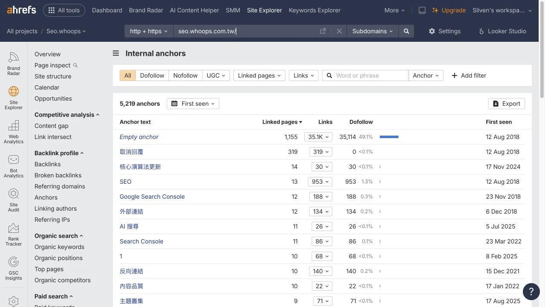545x307 pixels.
Task: Open AI Content Helper
Action: point(194,10)
